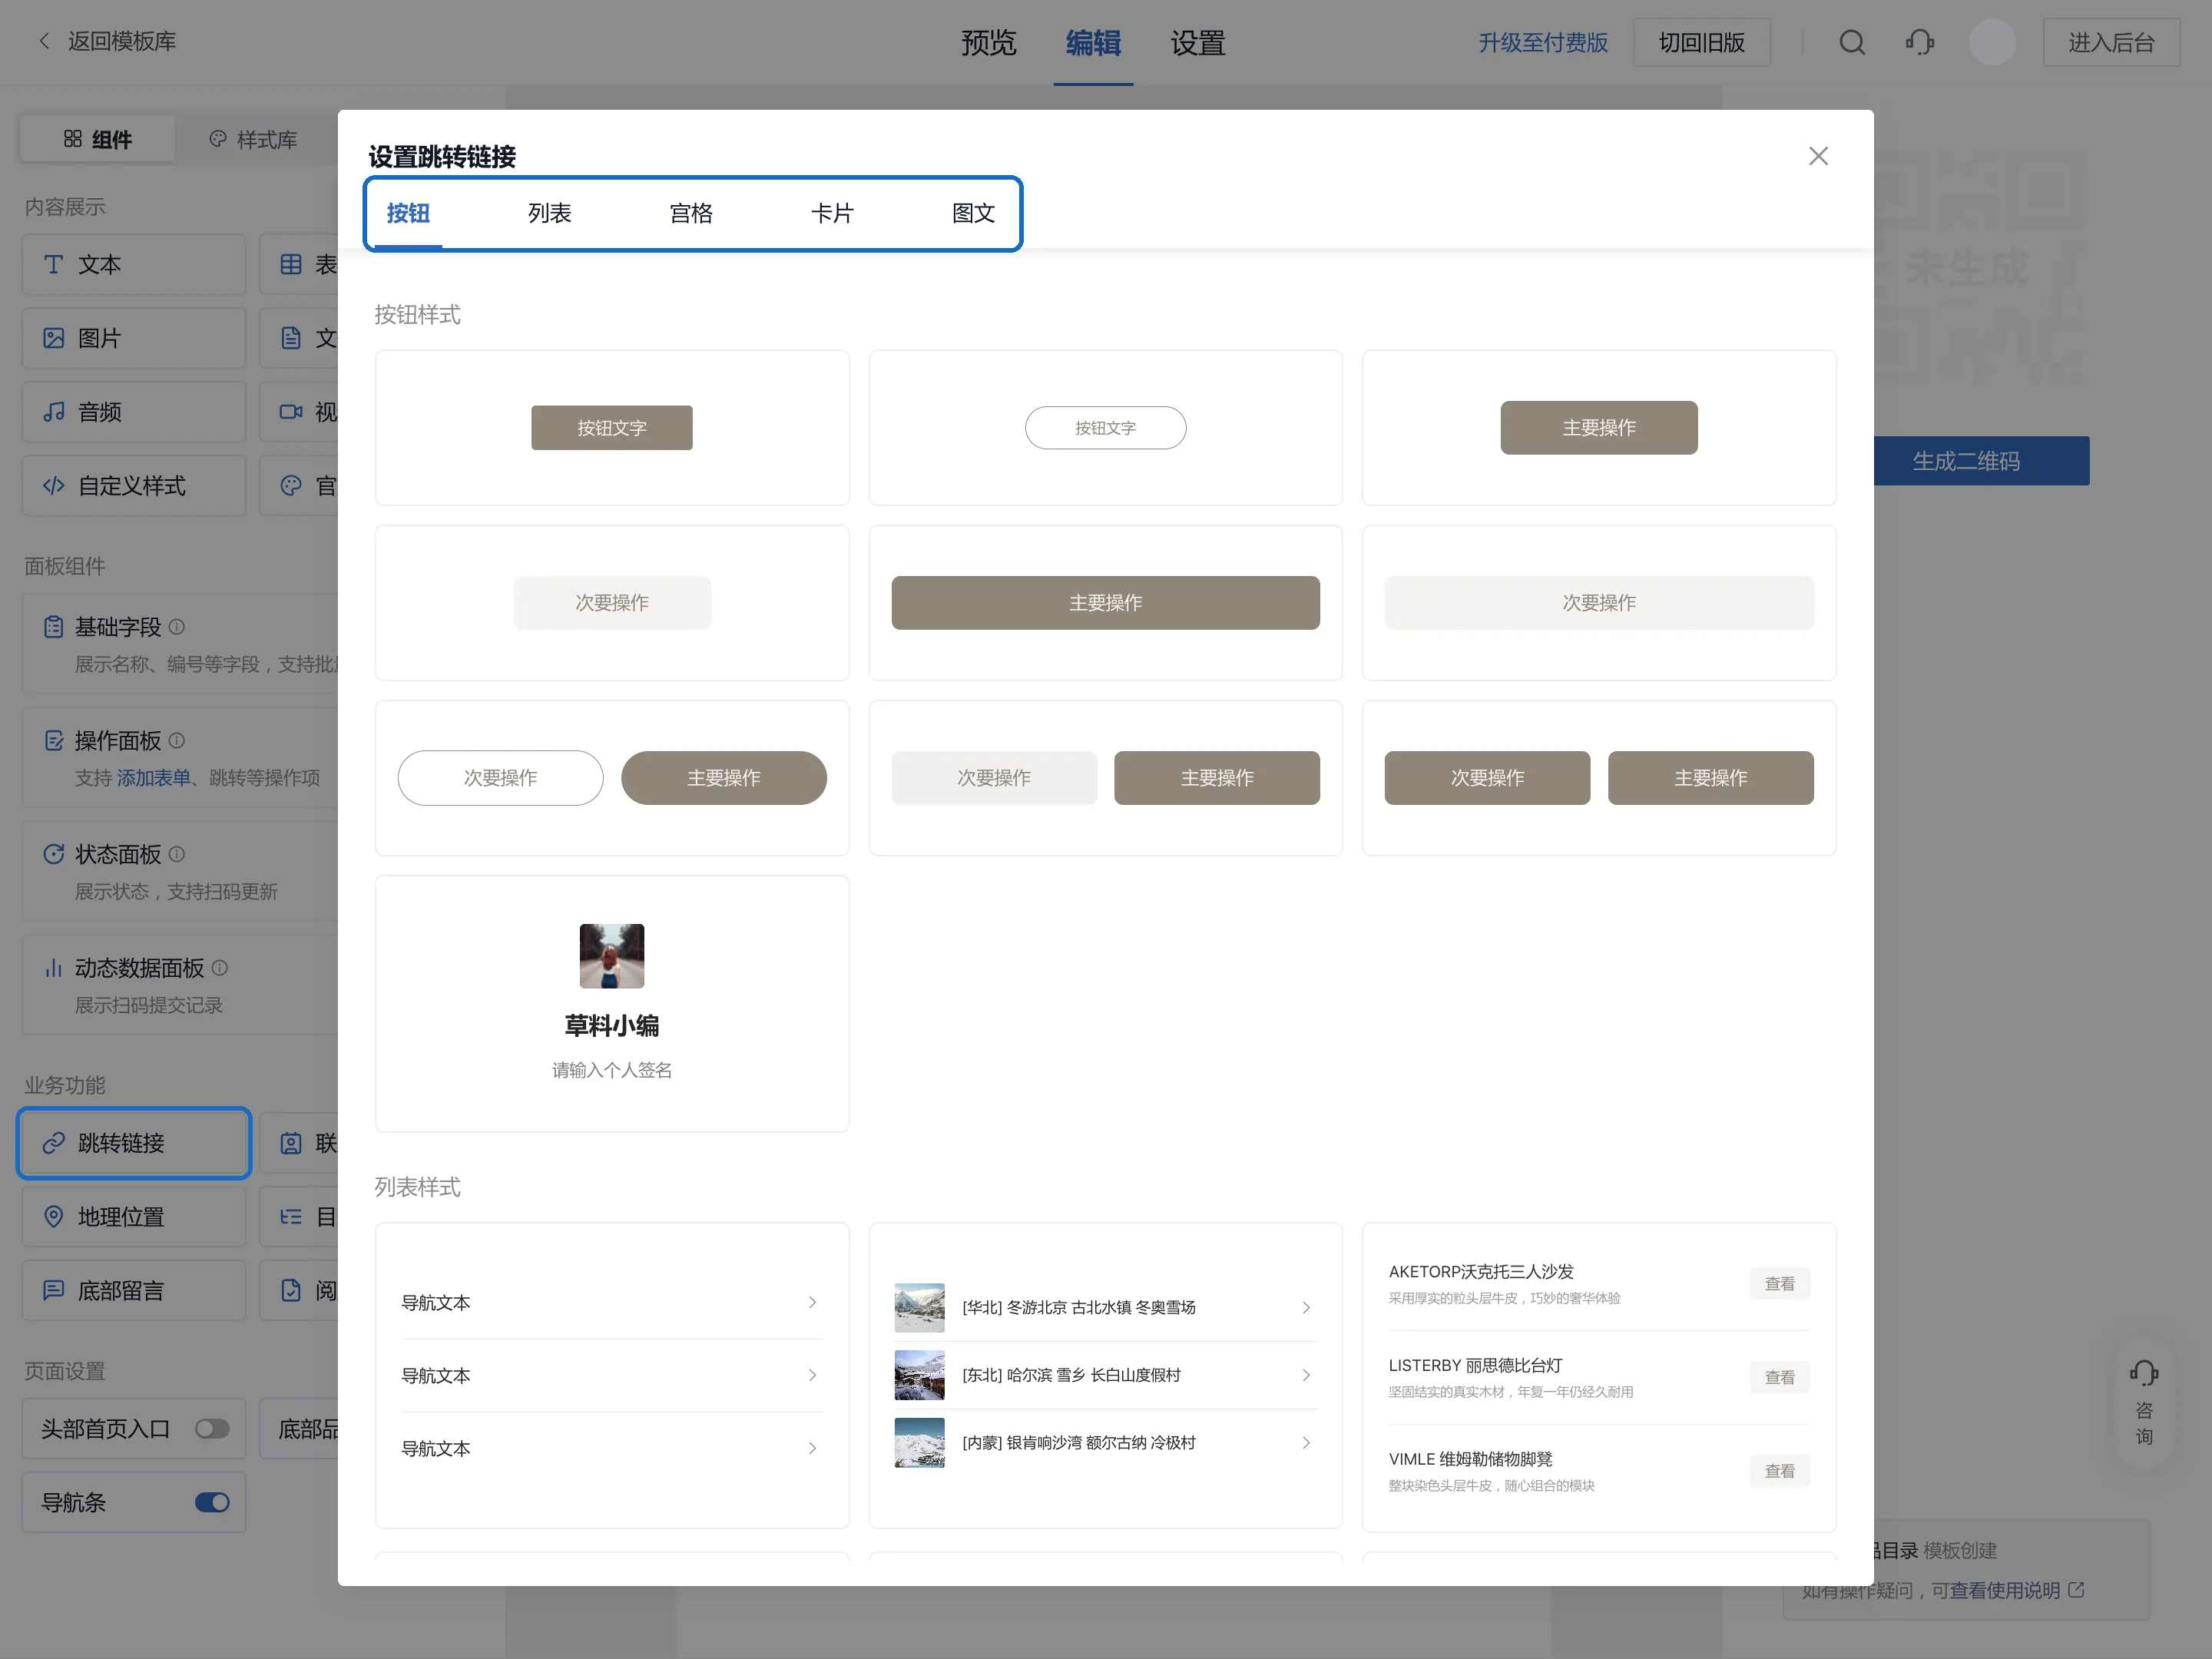Switch to the 宫格 tab
This screenshot has height=1659, width=2212.
[x=690, y=213]
